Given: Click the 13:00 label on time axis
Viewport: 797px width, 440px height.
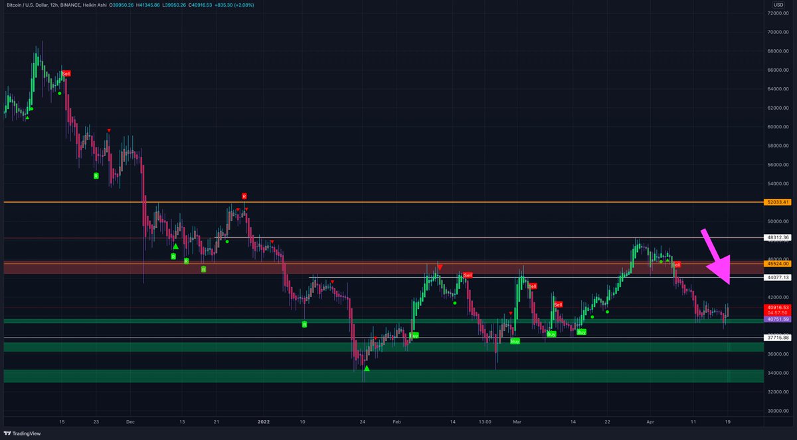Looking at the screenshot, I should [486, 421].
